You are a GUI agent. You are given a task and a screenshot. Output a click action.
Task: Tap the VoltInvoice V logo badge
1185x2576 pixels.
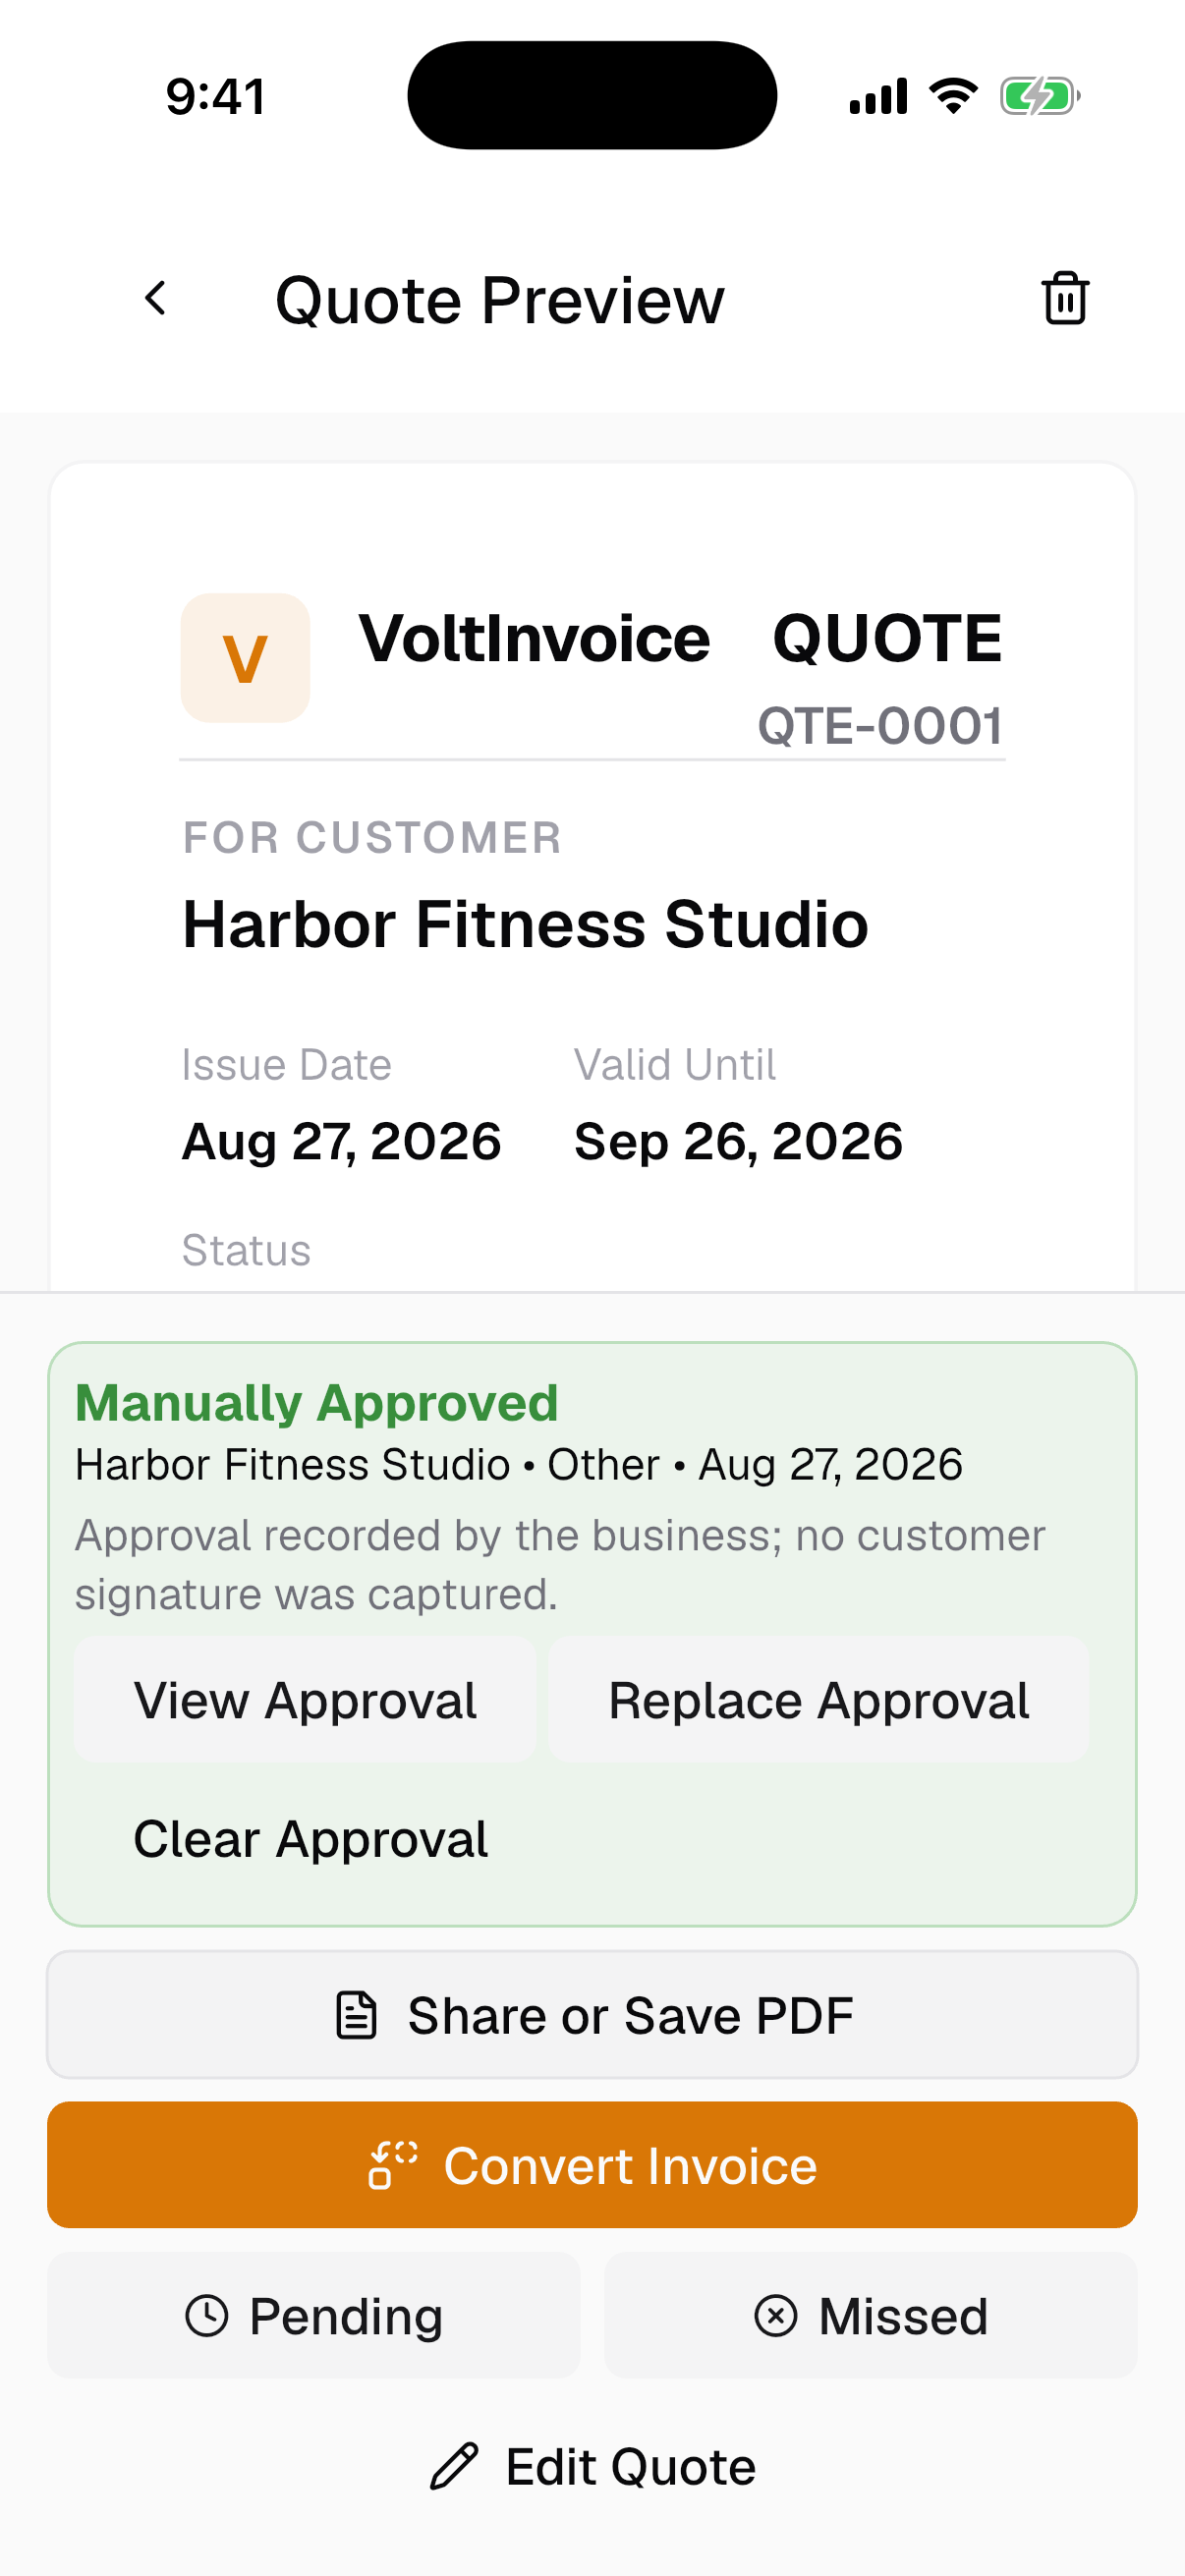[x=245, y=658]
